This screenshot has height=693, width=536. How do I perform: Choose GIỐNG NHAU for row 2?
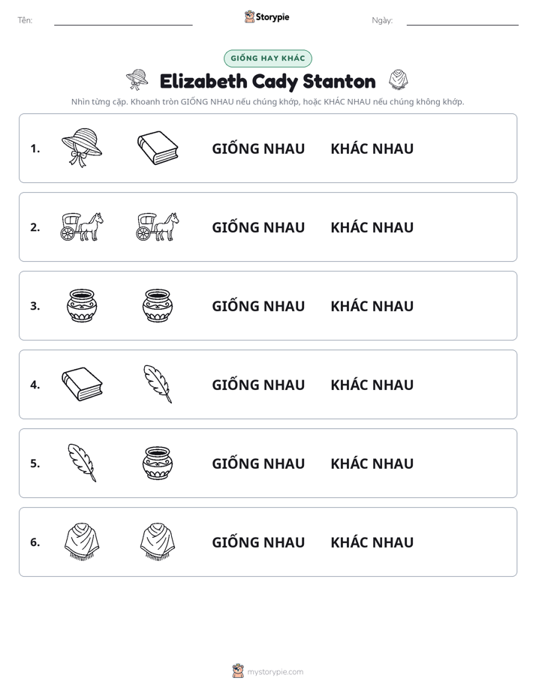pos(258,227)
